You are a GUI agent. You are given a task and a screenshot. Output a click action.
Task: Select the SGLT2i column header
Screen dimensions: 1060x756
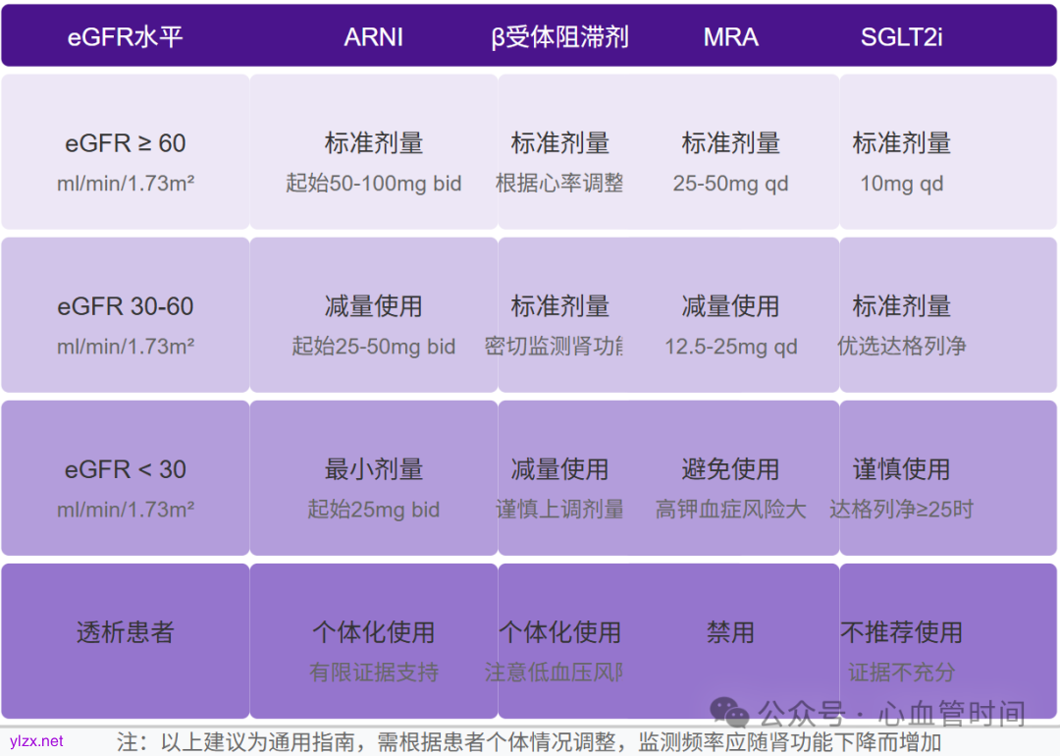tap(901, 36)
